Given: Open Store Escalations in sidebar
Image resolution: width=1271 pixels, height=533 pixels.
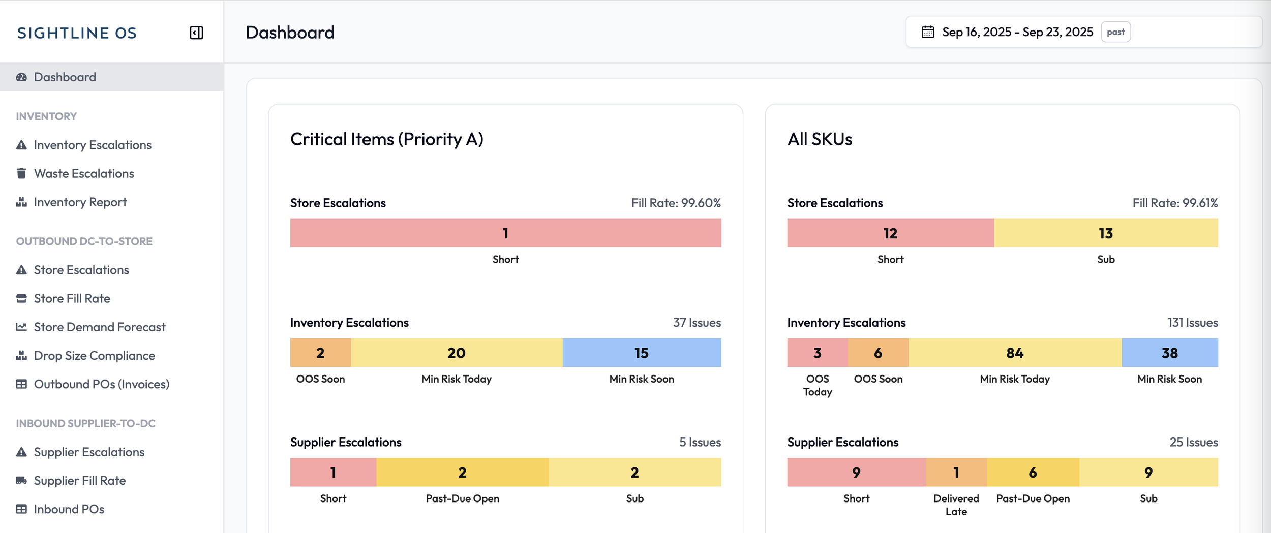Looking at the screenshot, I should pos(81,270).
